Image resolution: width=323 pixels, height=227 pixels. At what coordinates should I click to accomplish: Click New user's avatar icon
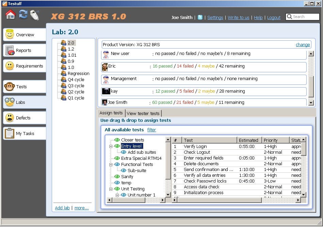click(x=106, y=54)
